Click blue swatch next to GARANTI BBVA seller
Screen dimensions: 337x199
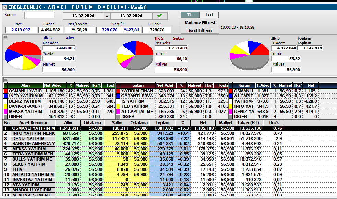(x=118, y=96)
